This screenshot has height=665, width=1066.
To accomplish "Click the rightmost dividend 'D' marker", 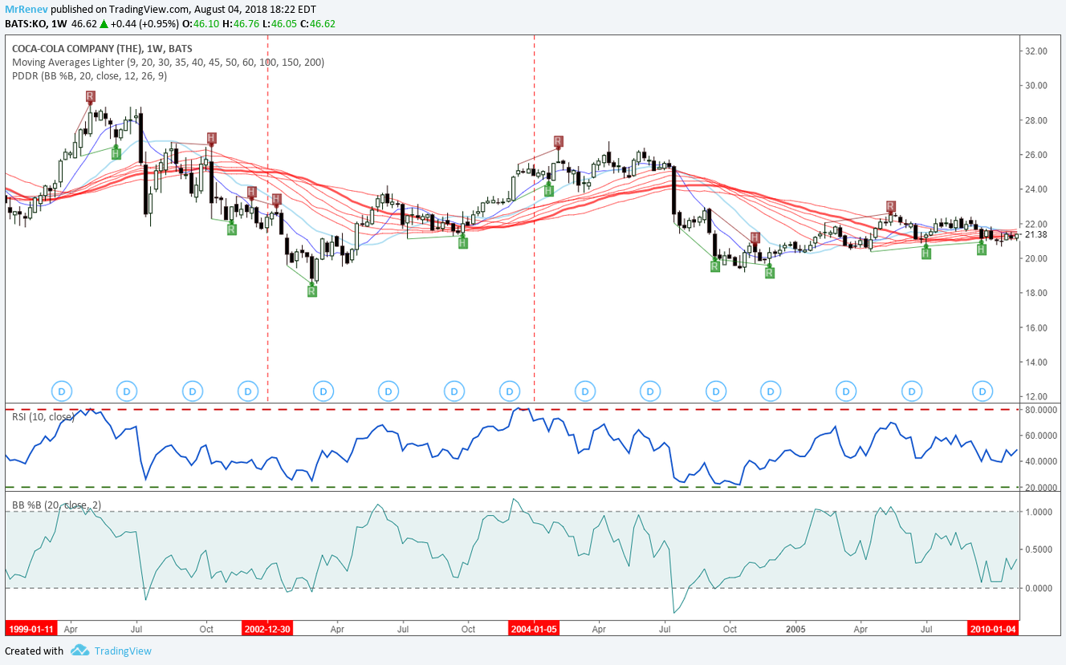I will coord(983,391).
